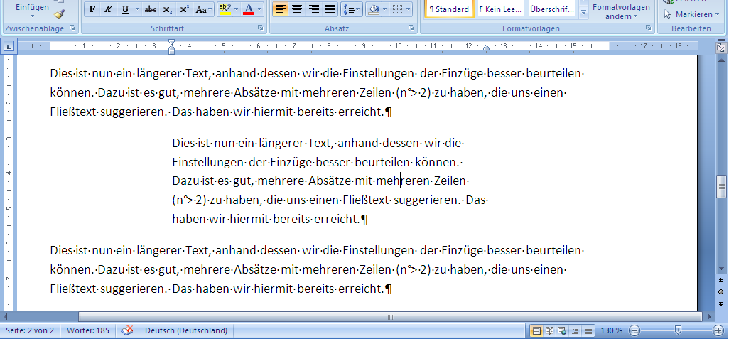Justify the paragraph text

point(330,9)
